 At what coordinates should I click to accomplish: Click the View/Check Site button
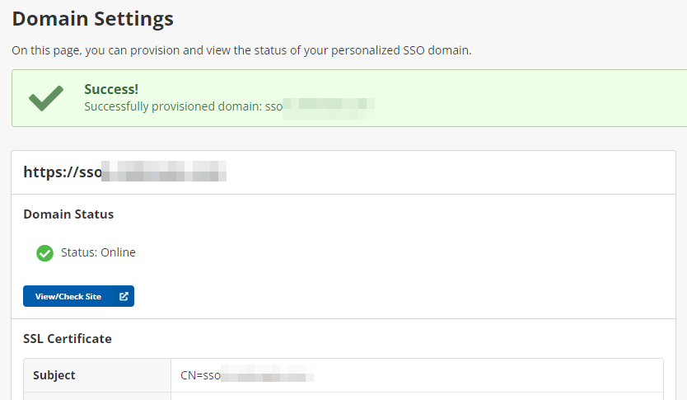click(68, 296)
